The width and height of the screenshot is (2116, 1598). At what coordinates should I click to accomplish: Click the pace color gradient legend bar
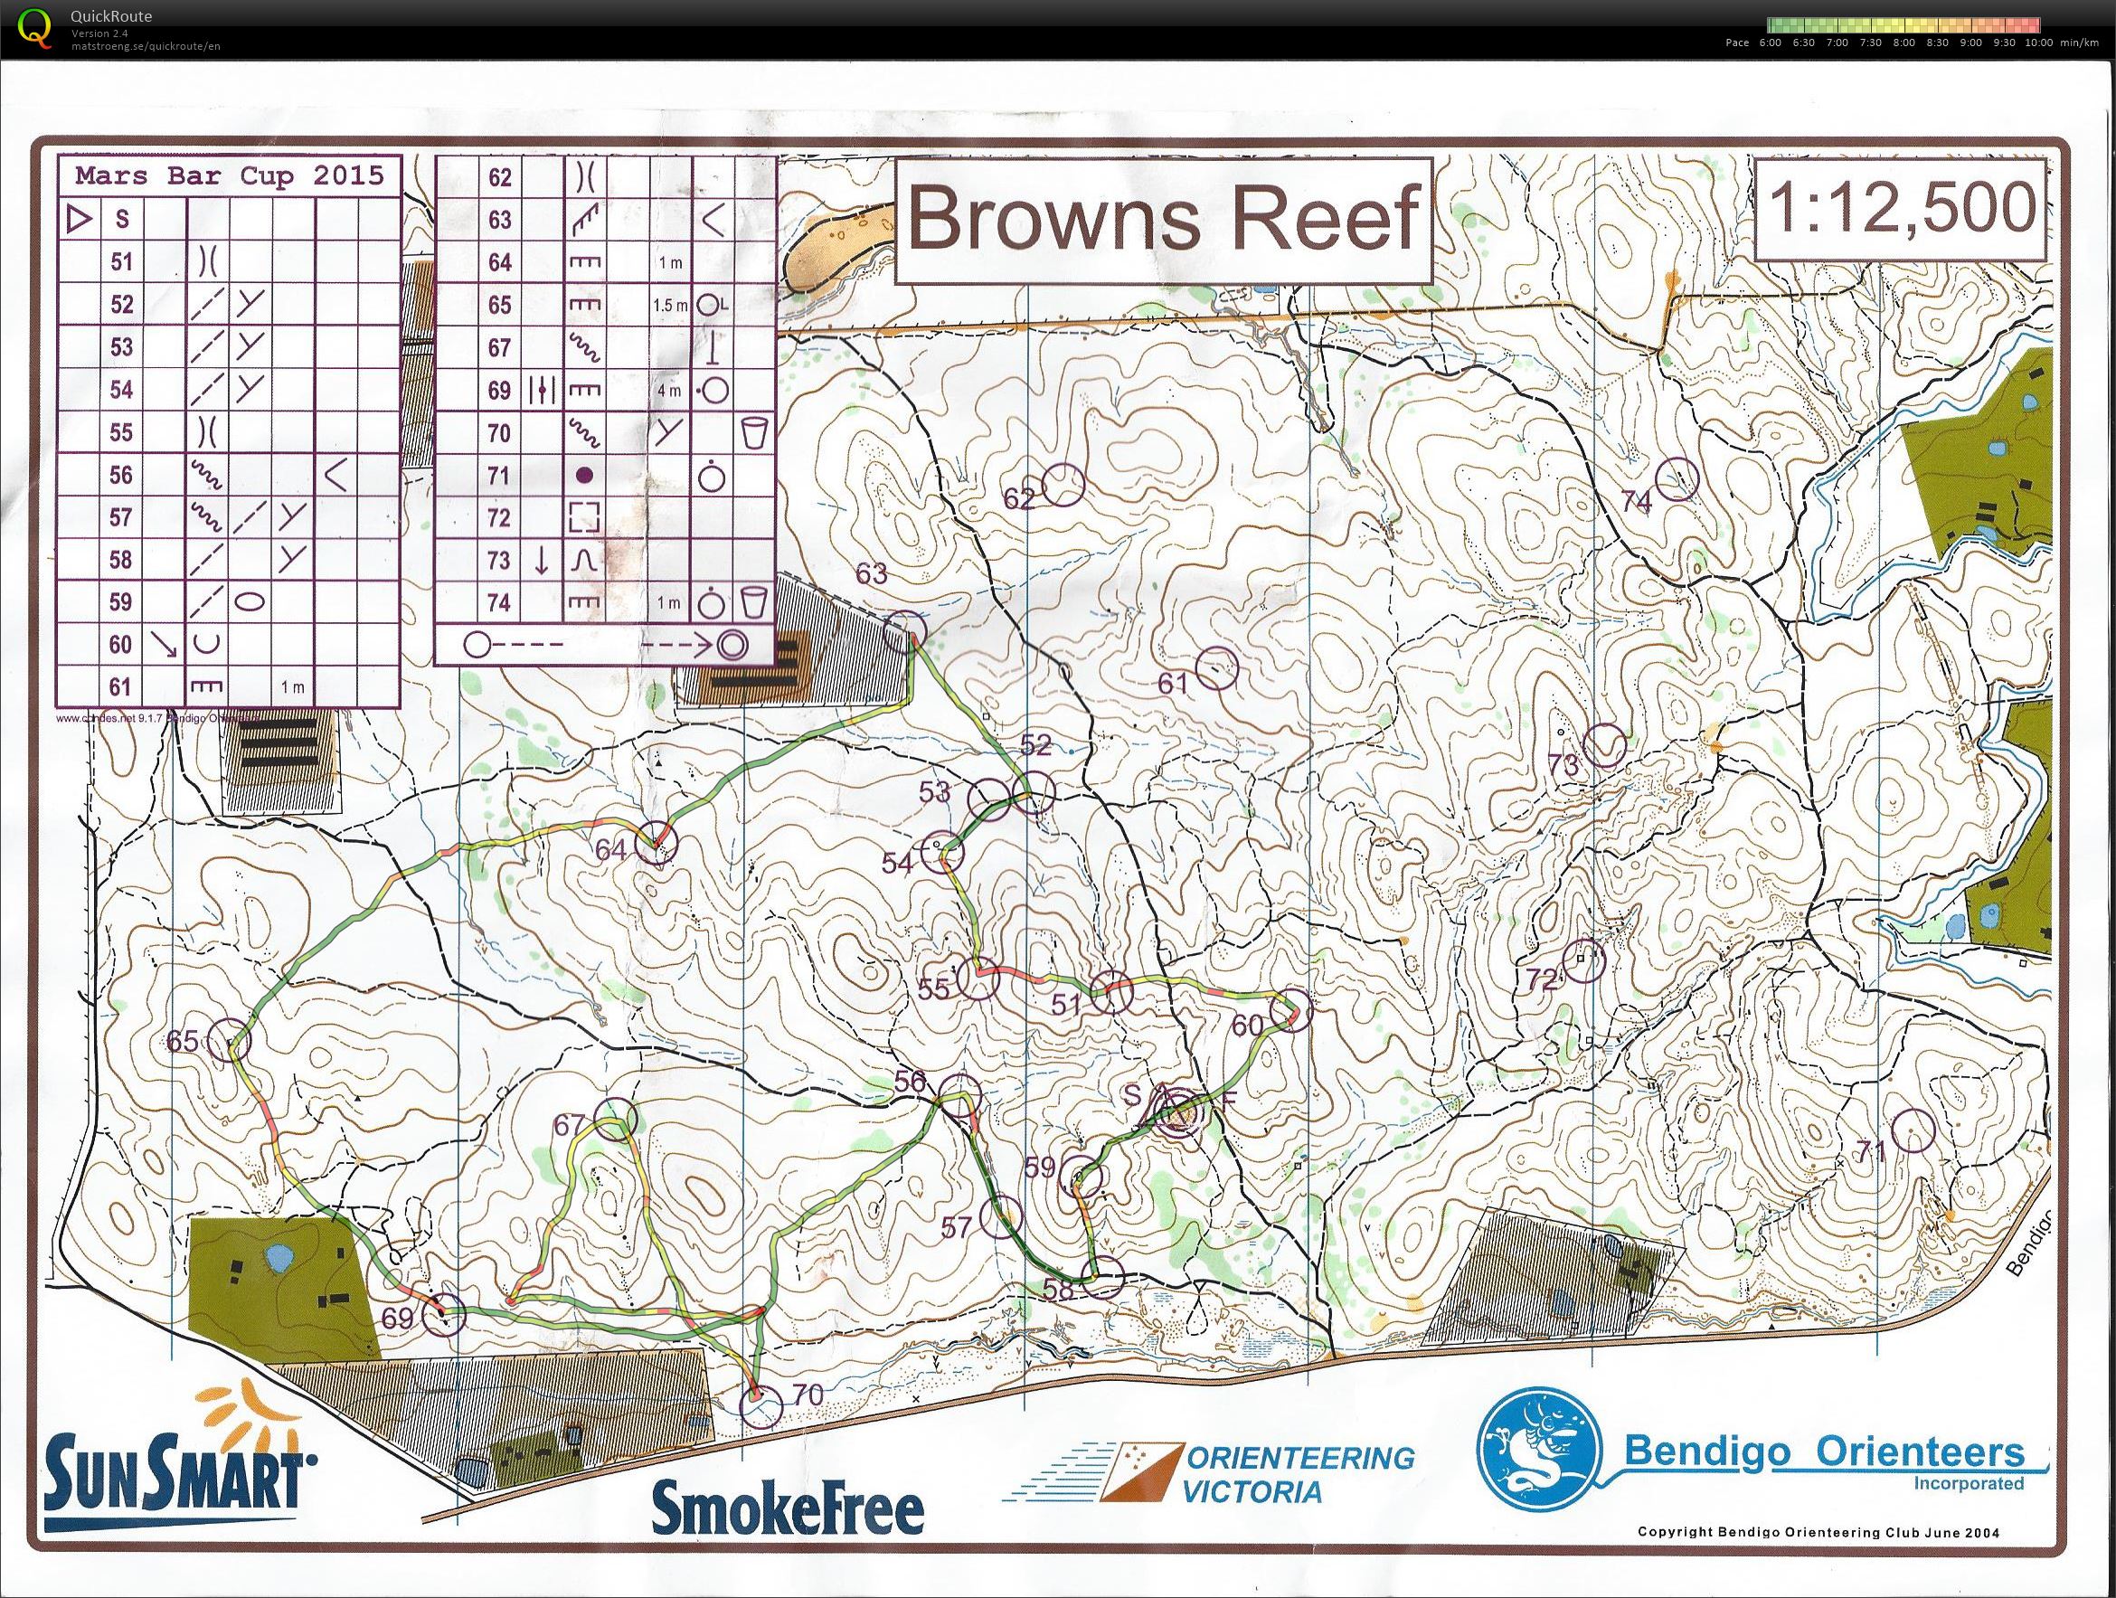(1904, 25)
